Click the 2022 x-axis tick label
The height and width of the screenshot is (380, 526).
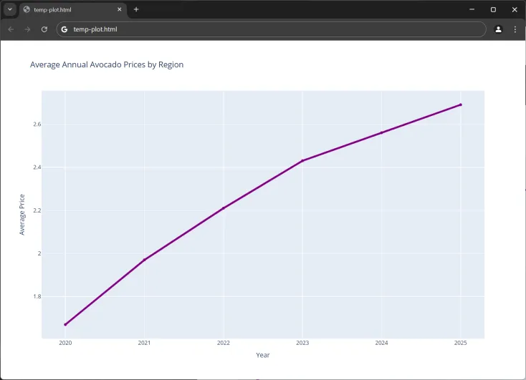[x=224, y=343]
